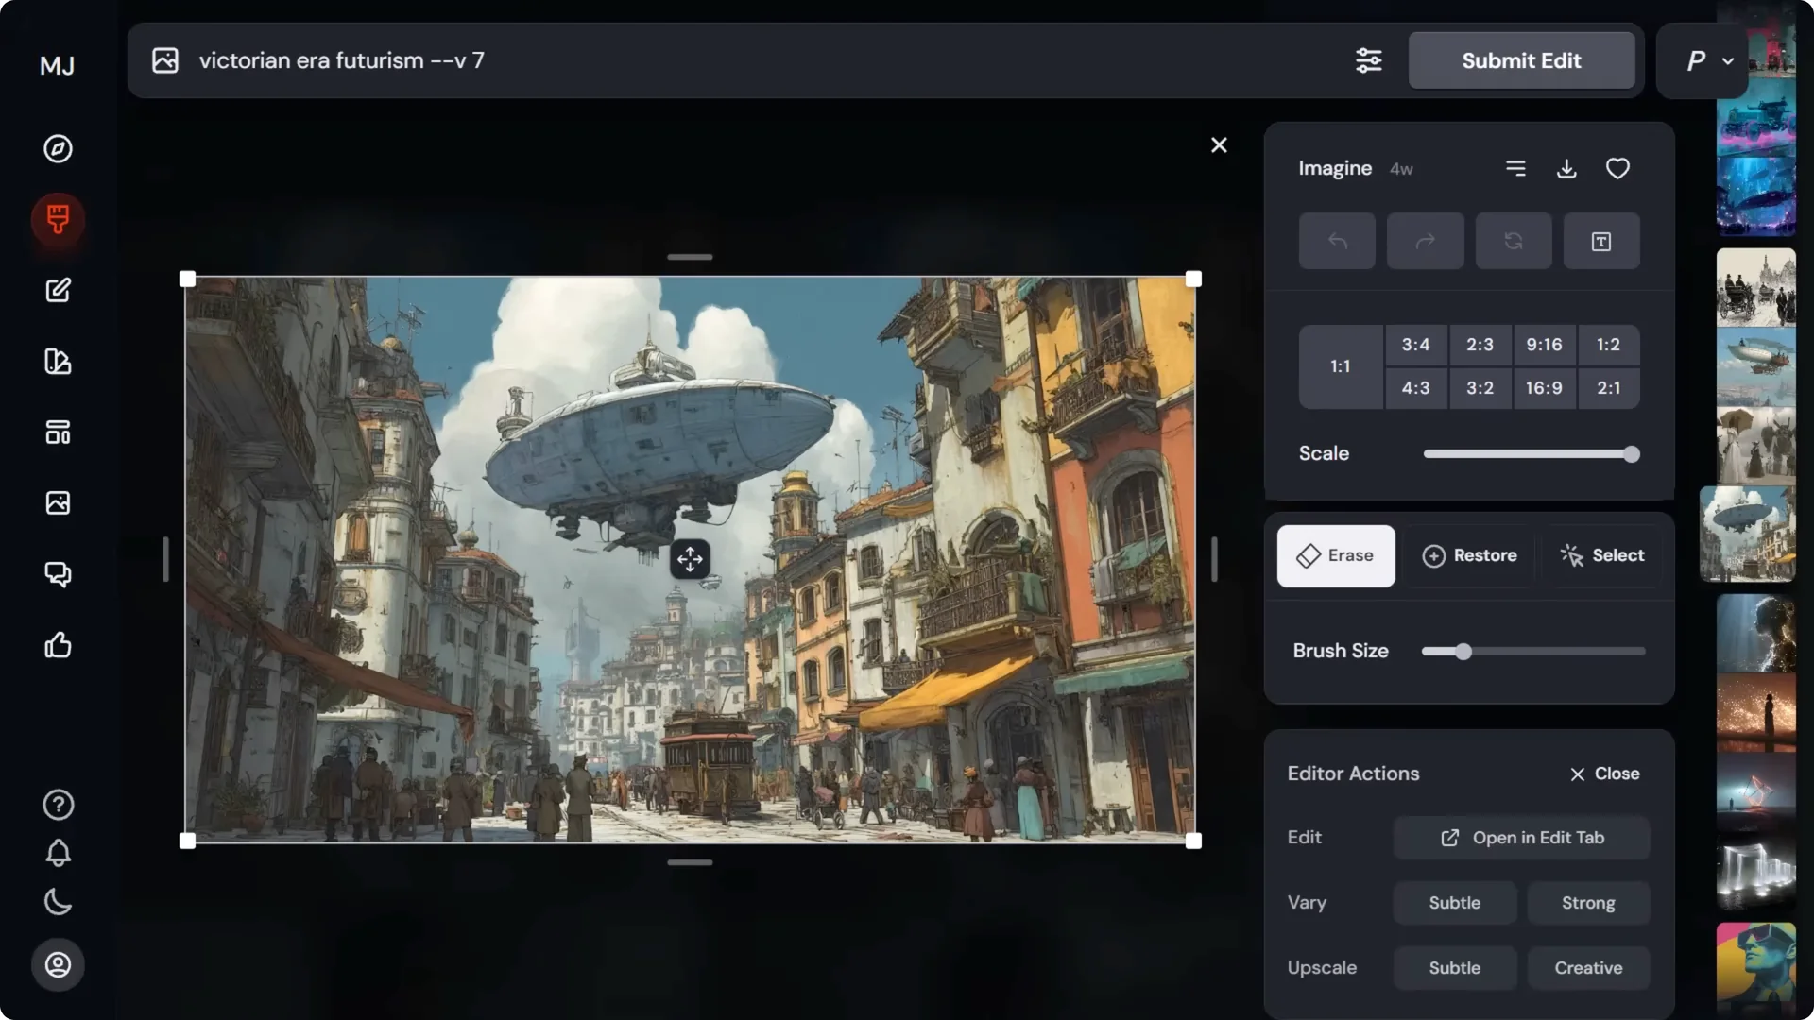The image size is (1814, 1020).
Task: Open prompt settings with the sliders icon
Action: coord(1369,60)
